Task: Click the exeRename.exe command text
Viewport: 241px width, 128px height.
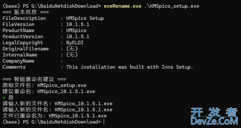Action: point(123,6)
